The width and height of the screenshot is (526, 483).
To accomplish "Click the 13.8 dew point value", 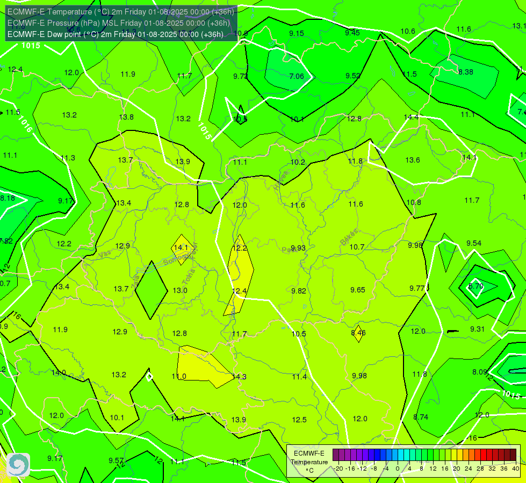I will click(126, 117).
